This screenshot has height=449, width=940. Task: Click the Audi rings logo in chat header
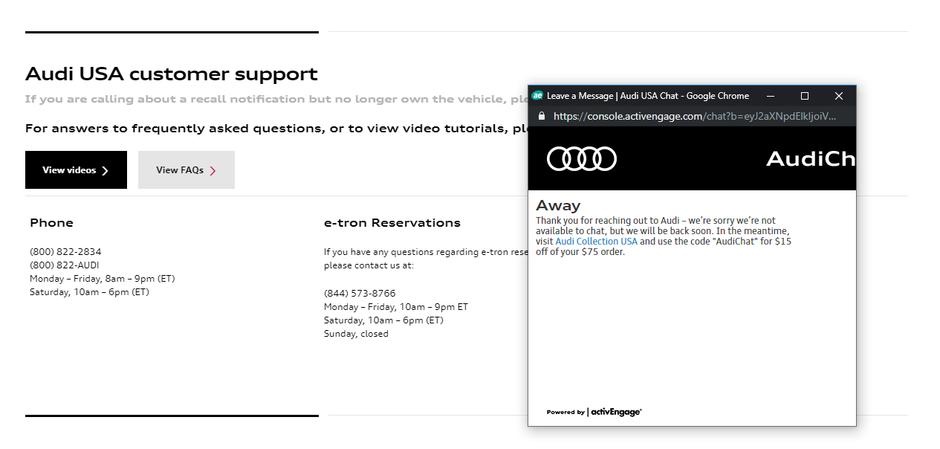pos(581,158)
